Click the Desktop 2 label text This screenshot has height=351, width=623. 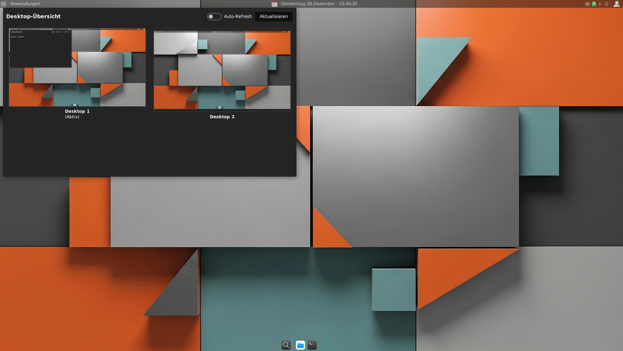tap(222, 117)
